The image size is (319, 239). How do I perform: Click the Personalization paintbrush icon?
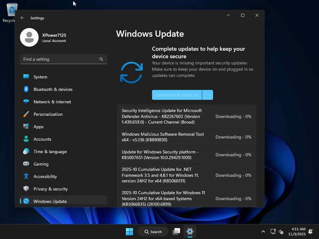tap(26, 114)
